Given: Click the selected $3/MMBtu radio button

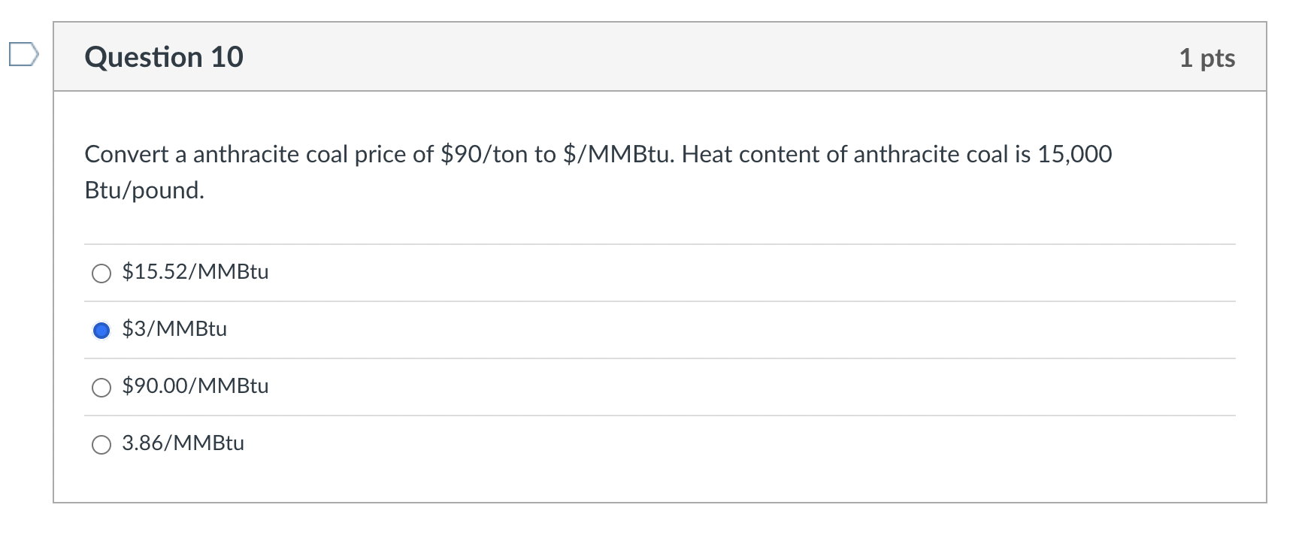Looking at the screenshot, I should click(x=101, y=331).
